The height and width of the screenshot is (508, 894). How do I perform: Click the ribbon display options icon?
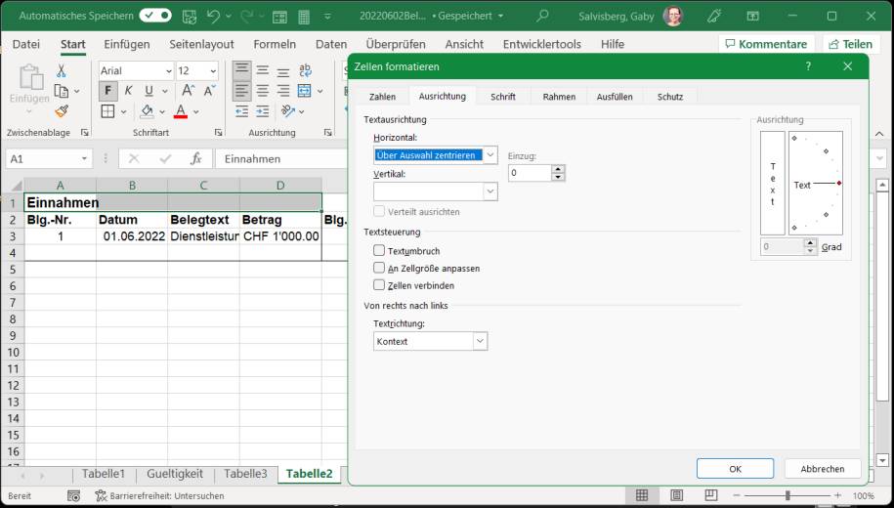(x=752, y=16)
